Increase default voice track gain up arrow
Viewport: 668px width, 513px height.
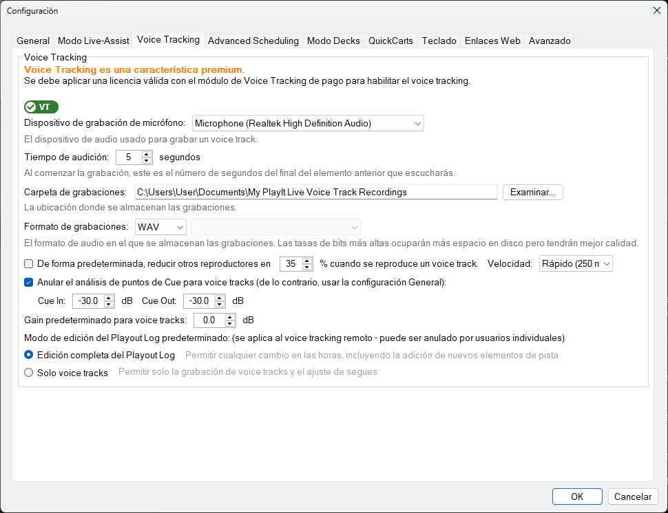(230, 317)
